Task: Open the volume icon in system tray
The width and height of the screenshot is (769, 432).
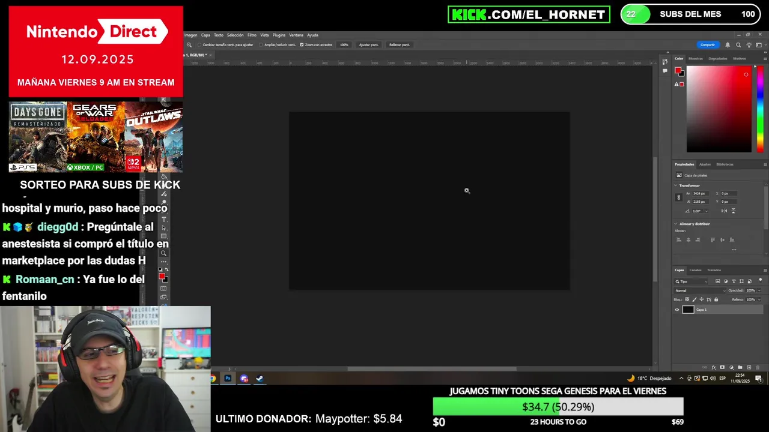Action: tap(713, 378)
